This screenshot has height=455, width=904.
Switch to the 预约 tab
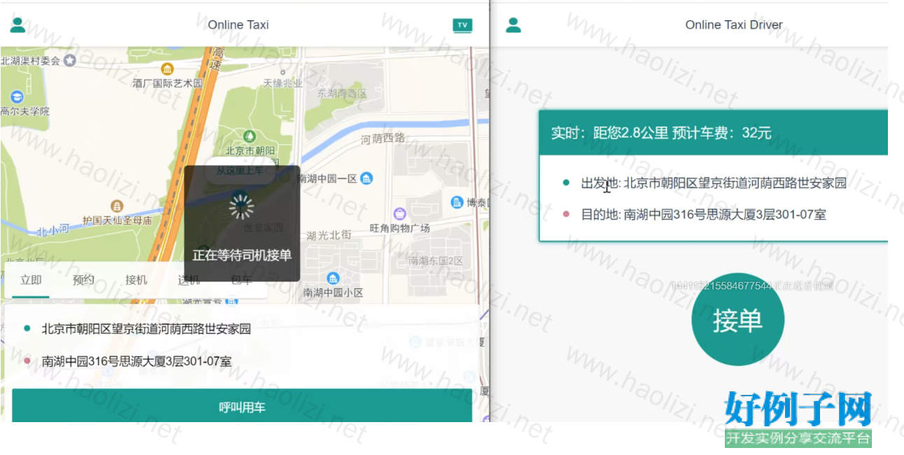[83, 280]
